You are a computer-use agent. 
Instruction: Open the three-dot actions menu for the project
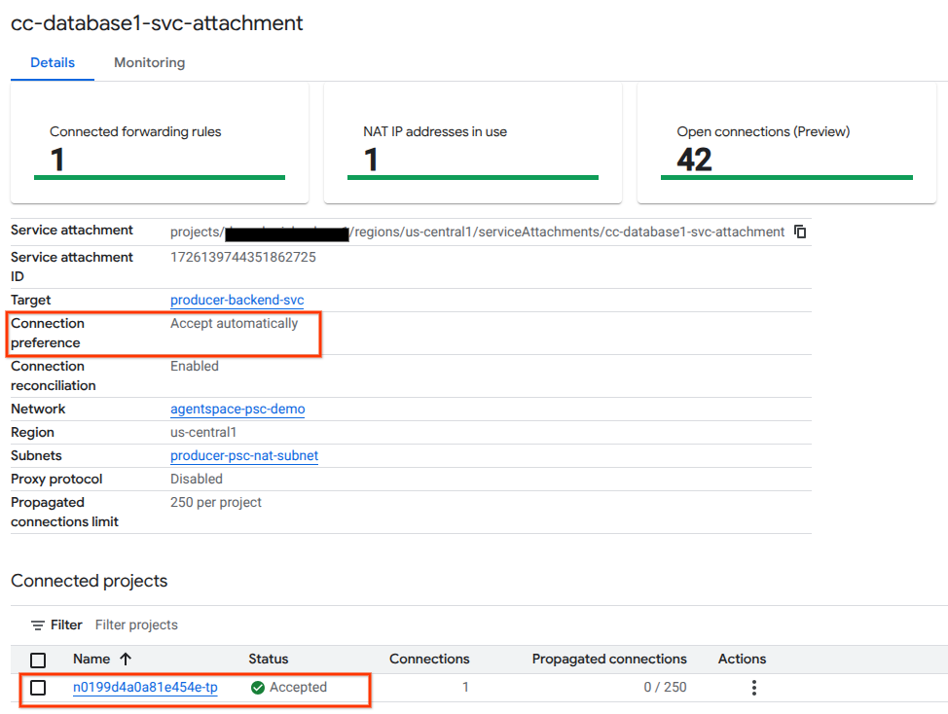[753, 688]
